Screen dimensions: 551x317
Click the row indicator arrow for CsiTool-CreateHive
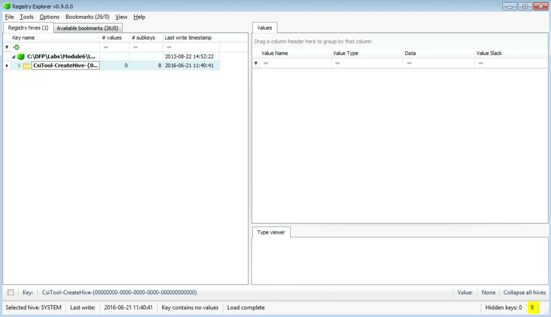[x=7, y=66]
